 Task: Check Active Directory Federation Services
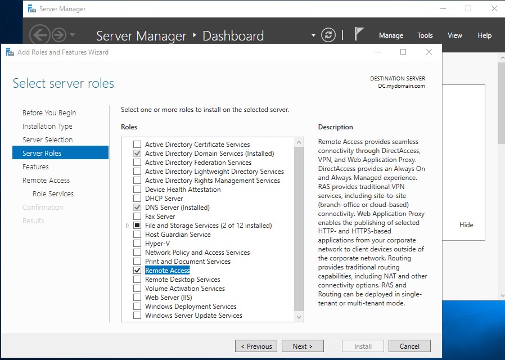(137, 163)
